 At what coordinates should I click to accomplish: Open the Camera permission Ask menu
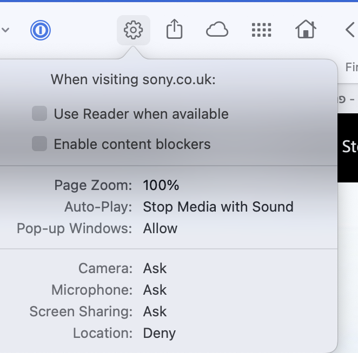pyautogui.click(x=155, y=268)
